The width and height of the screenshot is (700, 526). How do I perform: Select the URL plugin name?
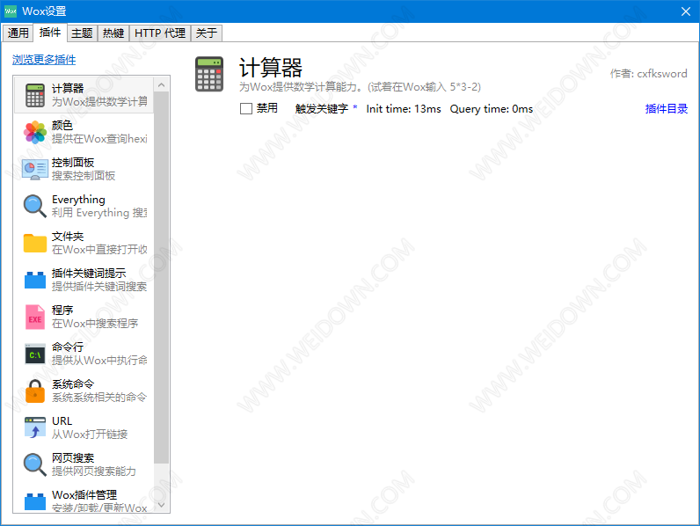(x=62, y=421)
